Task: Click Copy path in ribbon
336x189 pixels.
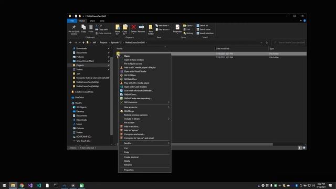Action: (x=102, y=29)
